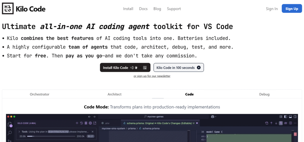
Task: Open the Blog nav link
Action: click(157, 9)
